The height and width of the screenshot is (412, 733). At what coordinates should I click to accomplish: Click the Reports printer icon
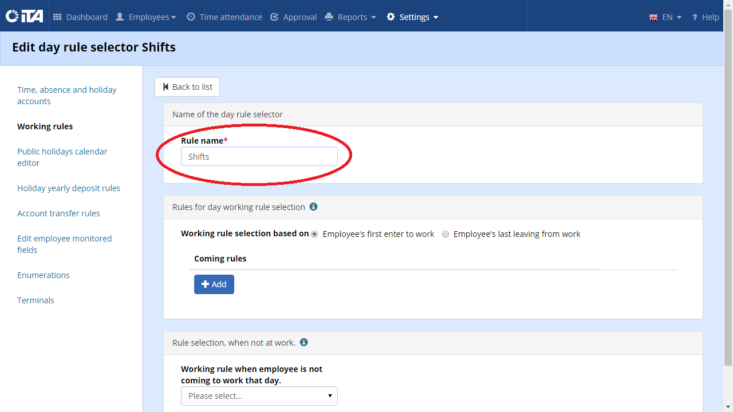pos(329,17)
